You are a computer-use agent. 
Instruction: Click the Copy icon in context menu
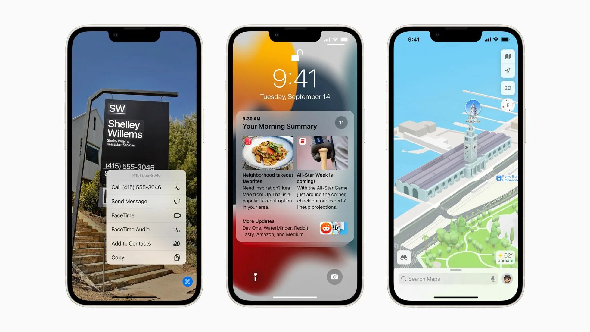coord(178,257)
